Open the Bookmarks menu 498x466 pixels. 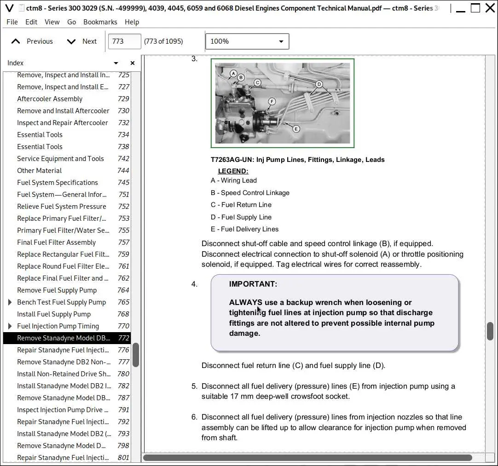click(x=100, y=22)
